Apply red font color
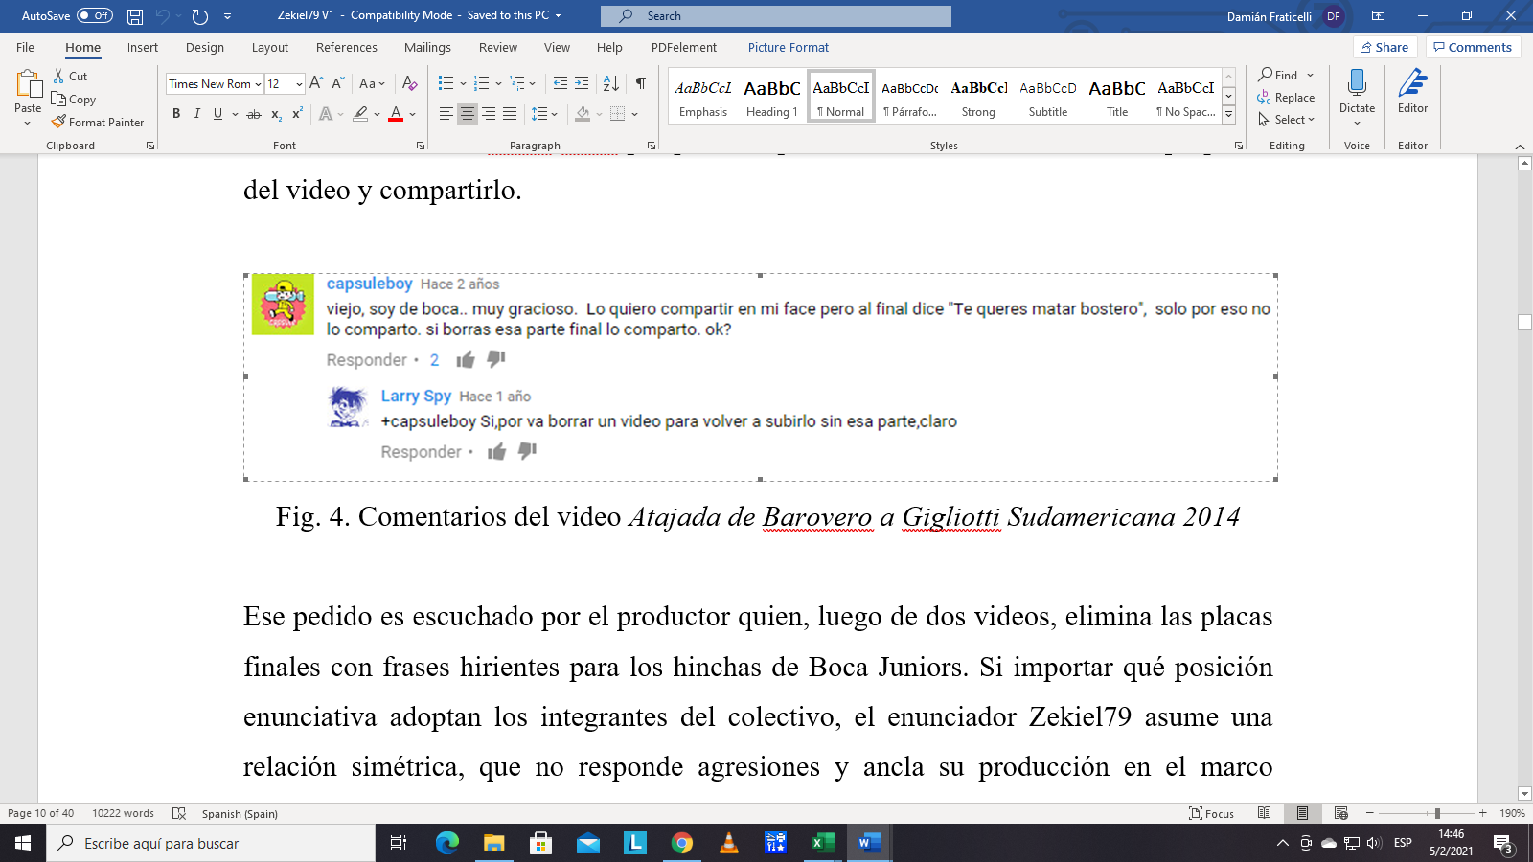The height and width of the screenshot is (862, 1533). [x=396, y=114]
